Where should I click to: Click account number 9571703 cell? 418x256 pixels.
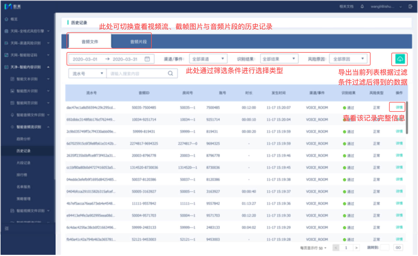[x=213, y=216]
